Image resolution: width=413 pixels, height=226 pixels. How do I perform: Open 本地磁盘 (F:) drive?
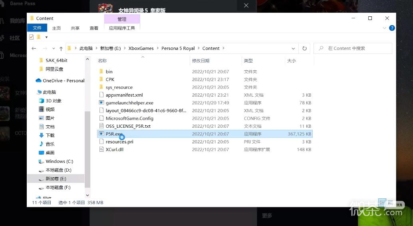[55, 188]
